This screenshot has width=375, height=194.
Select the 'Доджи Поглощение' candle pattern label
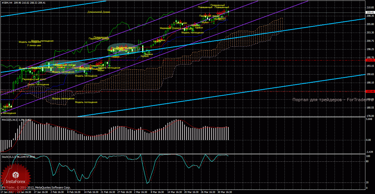(38, 84)
